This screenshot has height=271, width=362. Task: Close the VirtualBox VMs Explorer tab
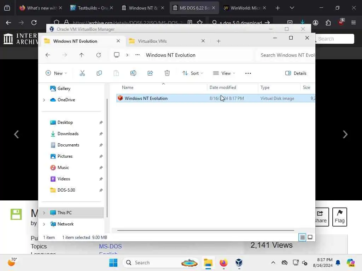(x=203, y=41)
